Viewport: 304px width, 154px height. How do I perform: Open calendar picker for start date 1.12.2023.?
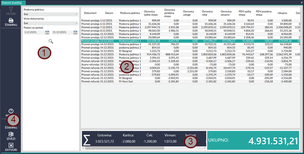(x=47, y=32)
